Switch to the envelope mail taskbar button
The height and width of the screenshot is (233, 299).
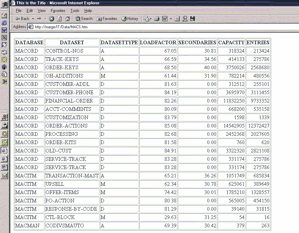(x=5, y=175)
